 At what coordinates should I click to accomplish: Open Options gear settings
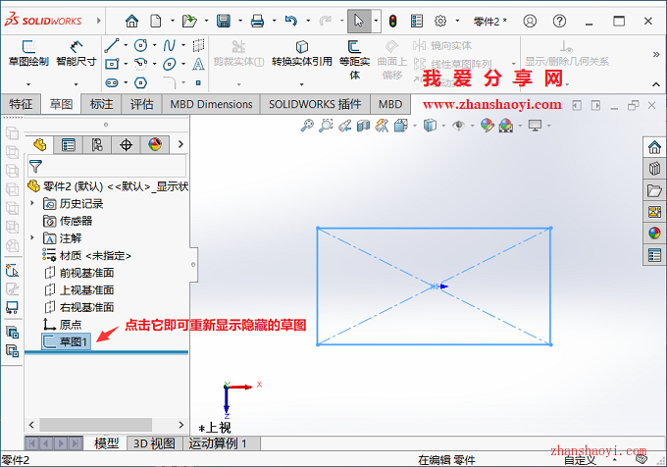440,21
